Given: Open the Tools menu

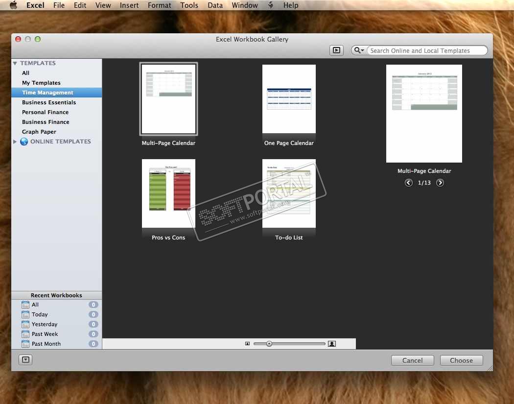Looking at the screenshot, I should point(189,5).
